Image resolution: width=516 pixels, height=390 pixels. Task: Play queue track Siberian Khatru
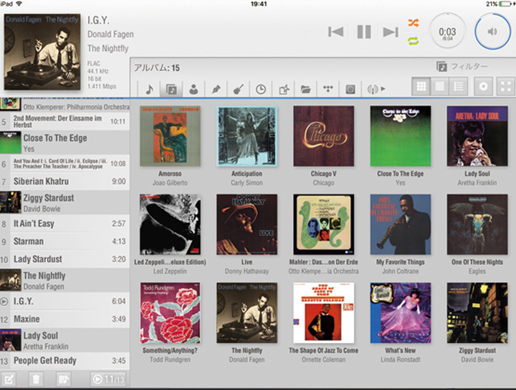pyautogui.click(x=65, y=182)
